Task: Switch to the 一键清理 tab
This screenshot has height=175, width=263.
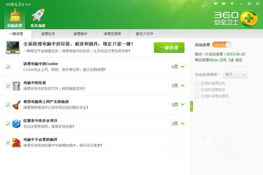Action: pos(16,34)
